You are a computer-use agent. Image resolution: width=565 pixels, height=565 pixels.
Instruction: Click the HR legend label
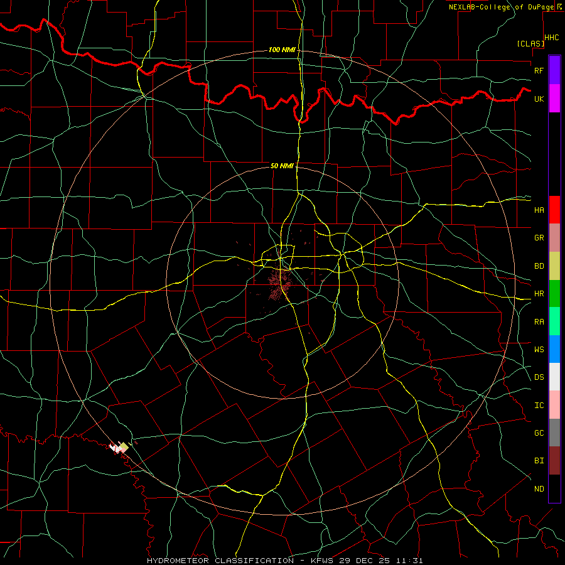click(x=539, y=294)
